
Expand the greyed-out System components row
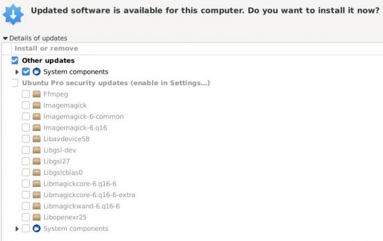click(x=17, y=228)
